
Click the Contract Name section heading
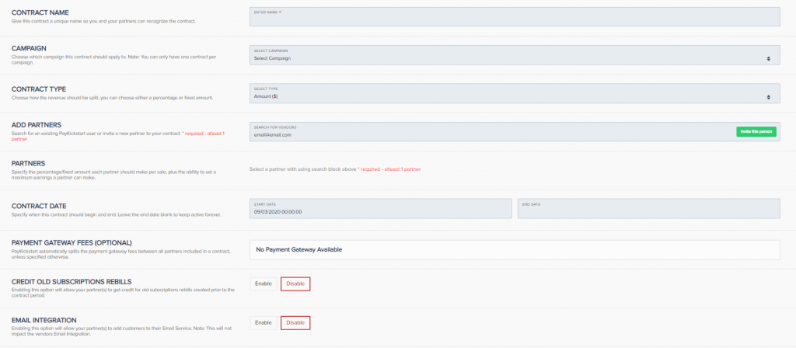(44, 11)
